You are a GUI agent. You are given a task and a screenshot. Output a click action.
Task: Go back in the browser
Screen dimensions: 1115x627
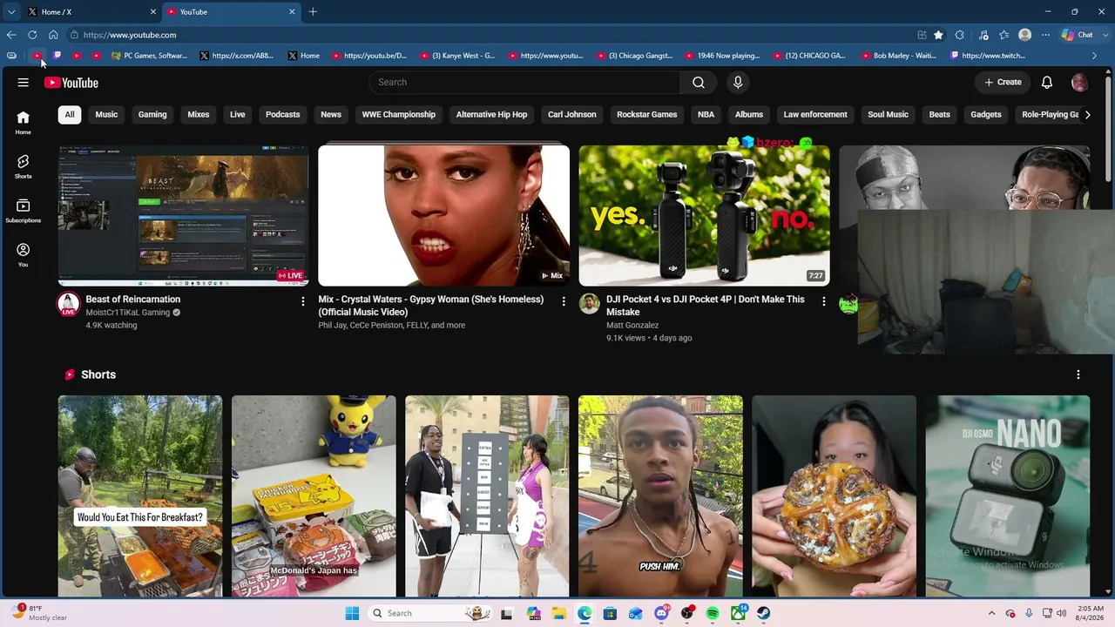(x=11, y=35)
